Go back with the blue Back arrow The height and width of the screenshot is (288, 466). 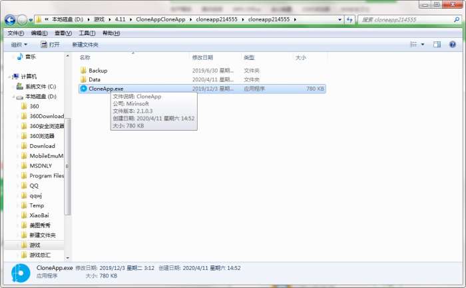tap(10, 20)
